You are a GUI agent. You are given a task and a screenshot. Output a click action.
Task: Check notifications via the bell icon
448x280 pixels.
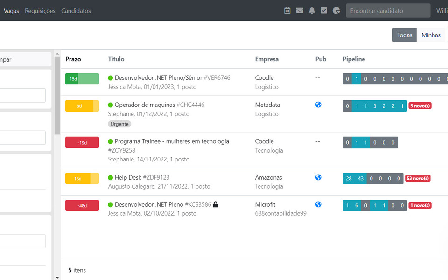point(312,10)
